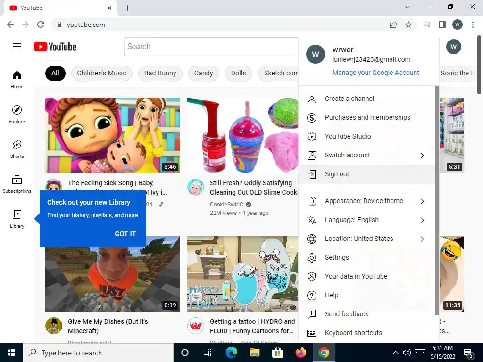Open Shorts in the sidebar

coord(17,149)
